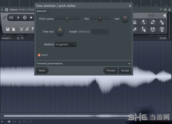Open the Method e3 generic dropdown
172x124 pixels.
pyautogui.click(x=66, y=45)
